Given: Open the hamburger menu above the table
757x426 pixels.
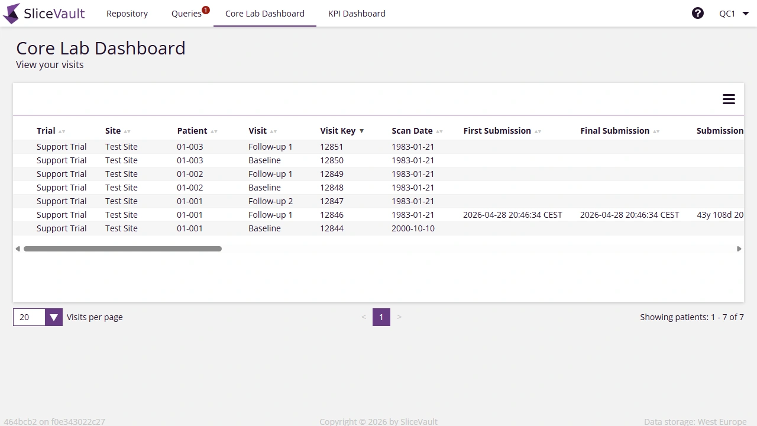Looking at the screenshot, I should click(729, 99).
